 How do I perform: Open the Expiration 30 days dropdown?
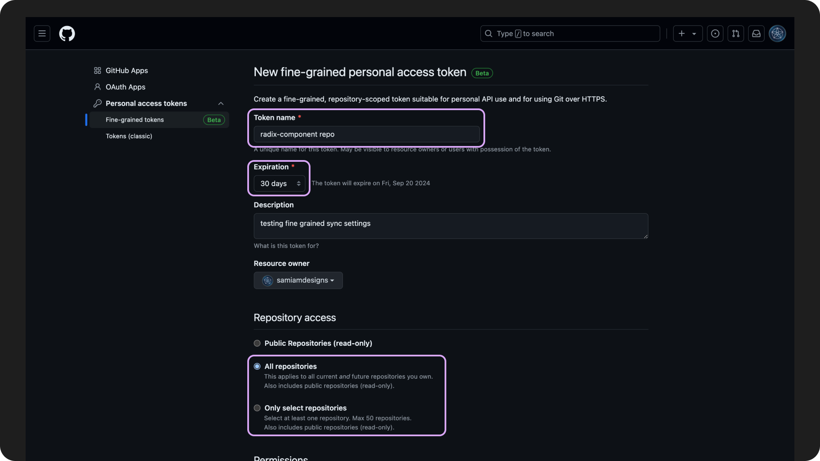coord(279,184)
